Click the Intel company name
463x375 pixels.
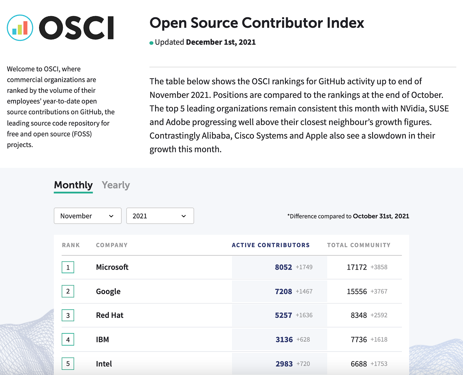pyautogui.click(x=104, y=364)
